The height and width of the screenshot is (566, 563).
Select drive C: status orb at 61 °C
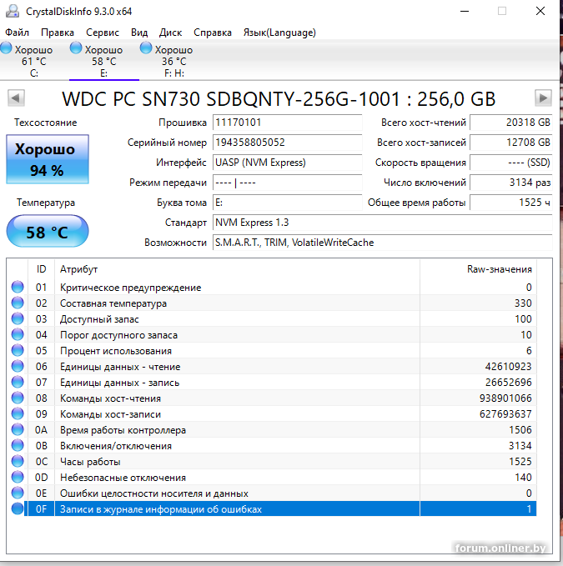8,49
